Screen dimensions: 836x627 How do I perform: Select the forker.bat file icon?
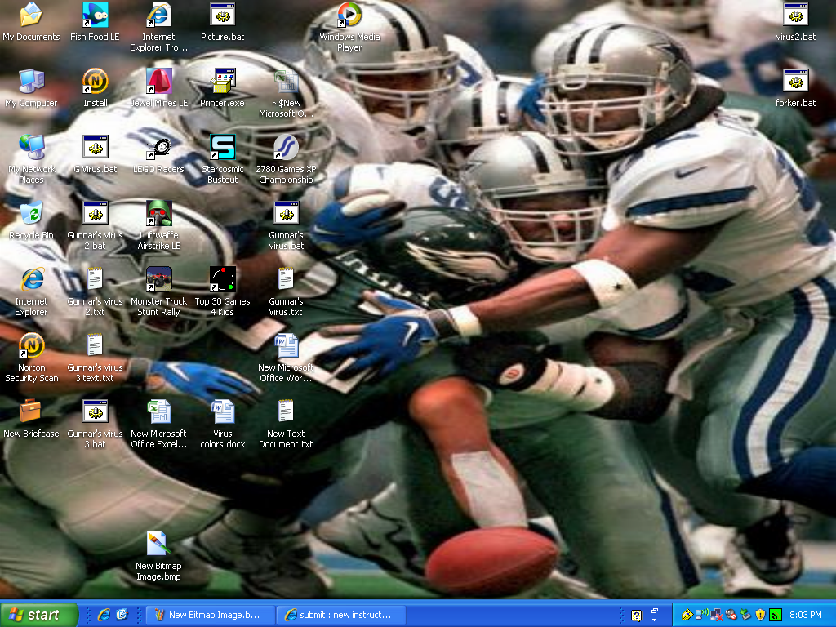[x=795, y=88]
